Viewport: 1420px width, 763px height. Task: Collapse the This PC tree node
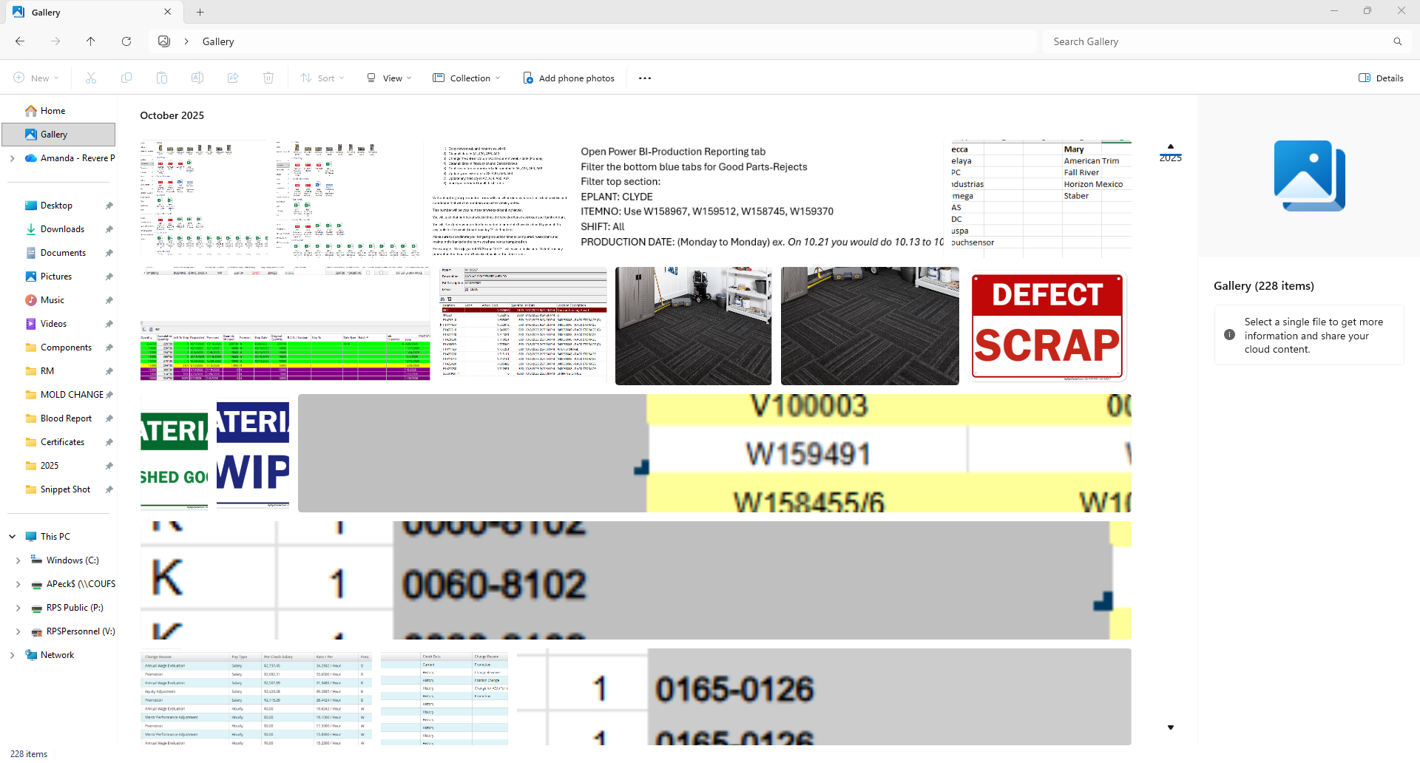point(13,537)
